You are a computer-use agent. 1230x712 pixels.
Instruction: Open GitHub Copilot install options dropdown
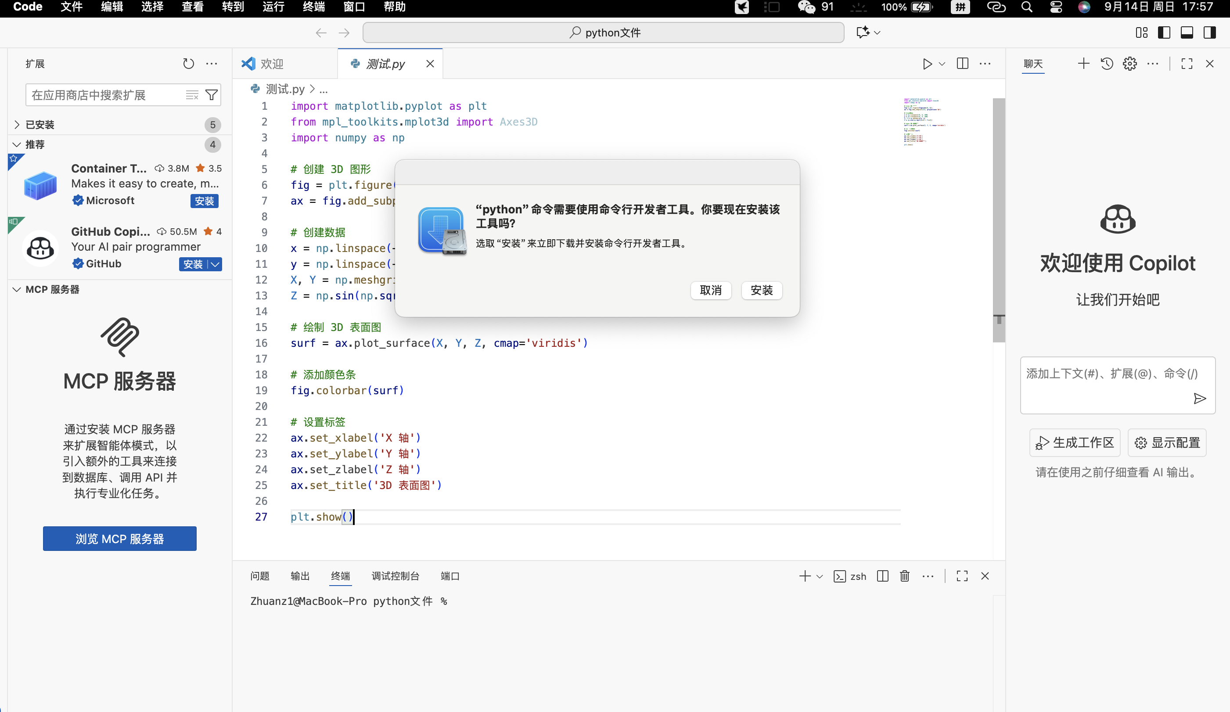[x=215, y=264]
